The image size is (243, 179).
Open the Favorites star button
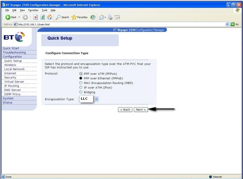tap(79, 17)
